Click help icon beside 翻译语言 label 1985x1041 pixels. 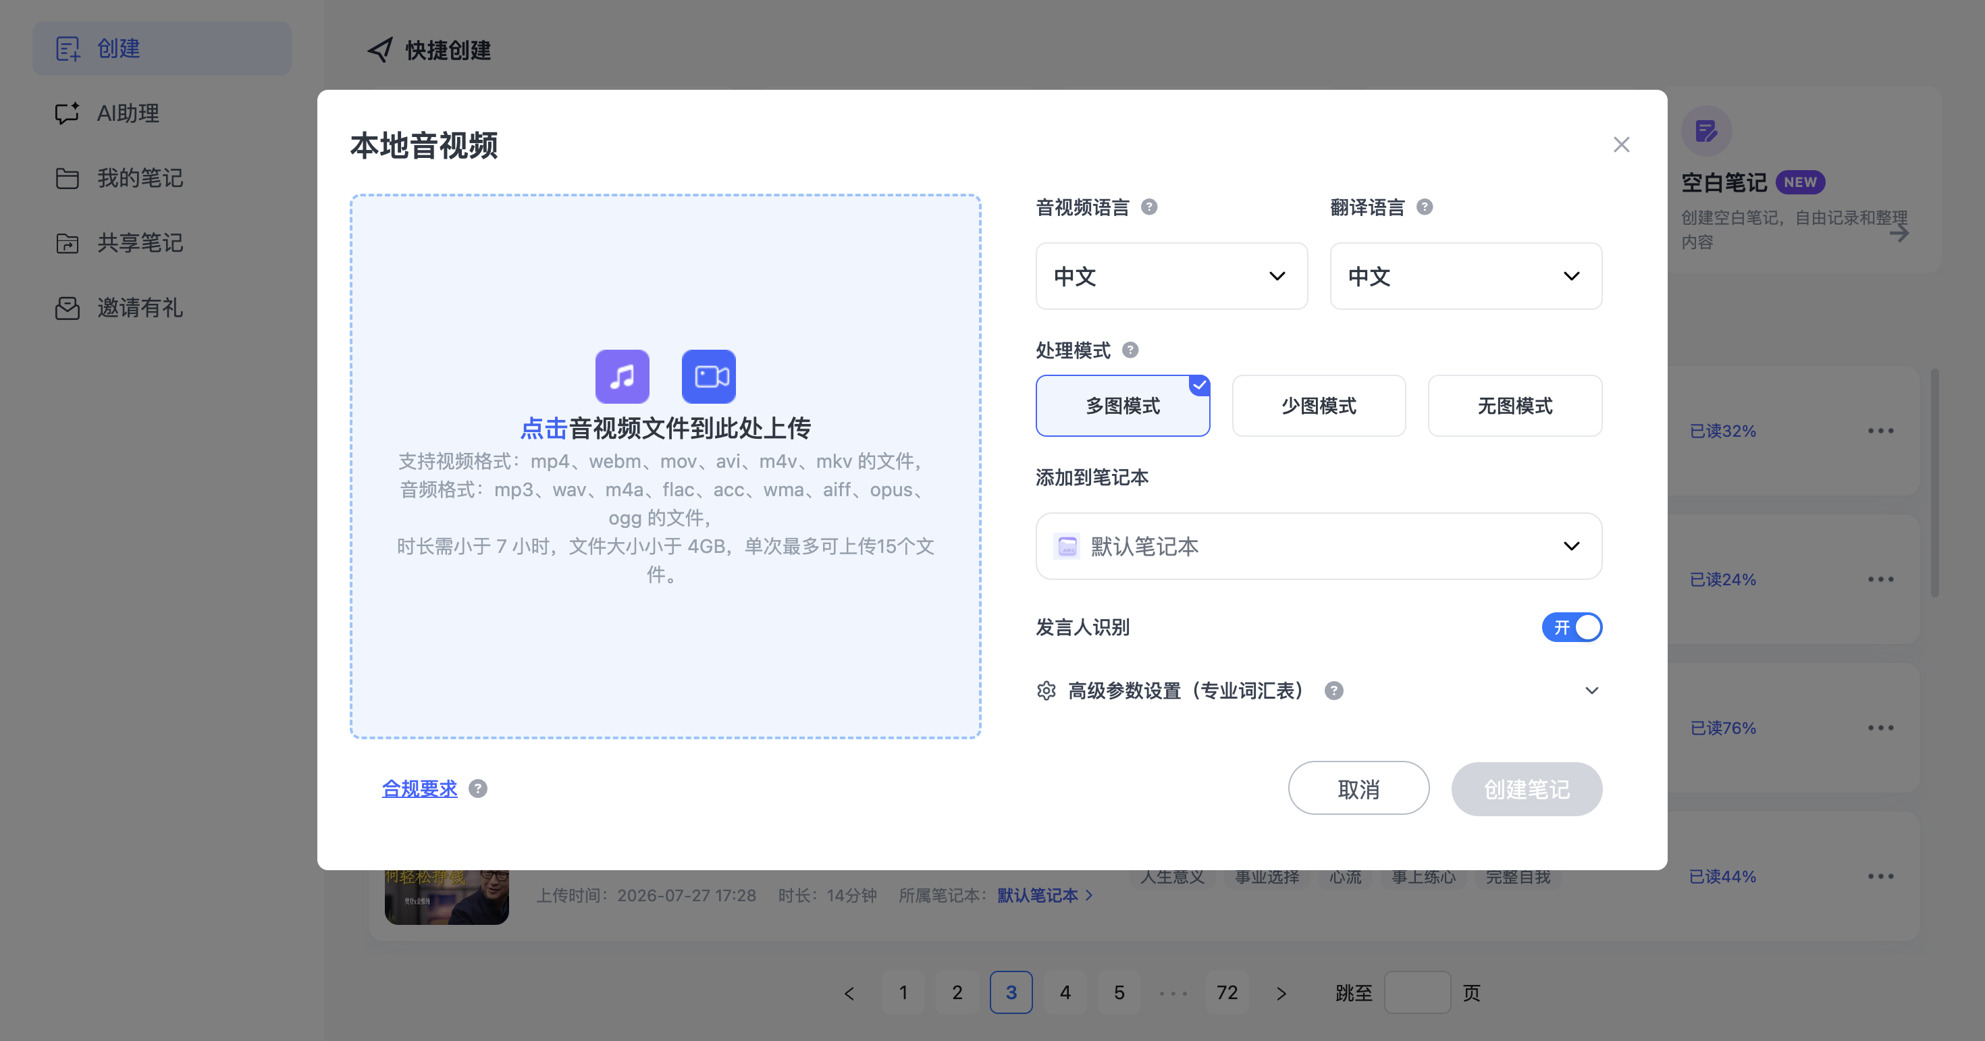1425,207
